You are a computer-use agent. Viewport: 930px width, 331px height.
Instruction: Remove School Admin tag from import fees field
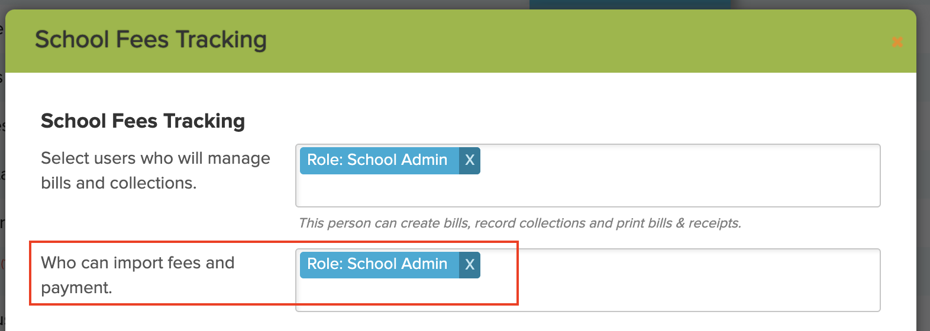[x=470, y=264]
